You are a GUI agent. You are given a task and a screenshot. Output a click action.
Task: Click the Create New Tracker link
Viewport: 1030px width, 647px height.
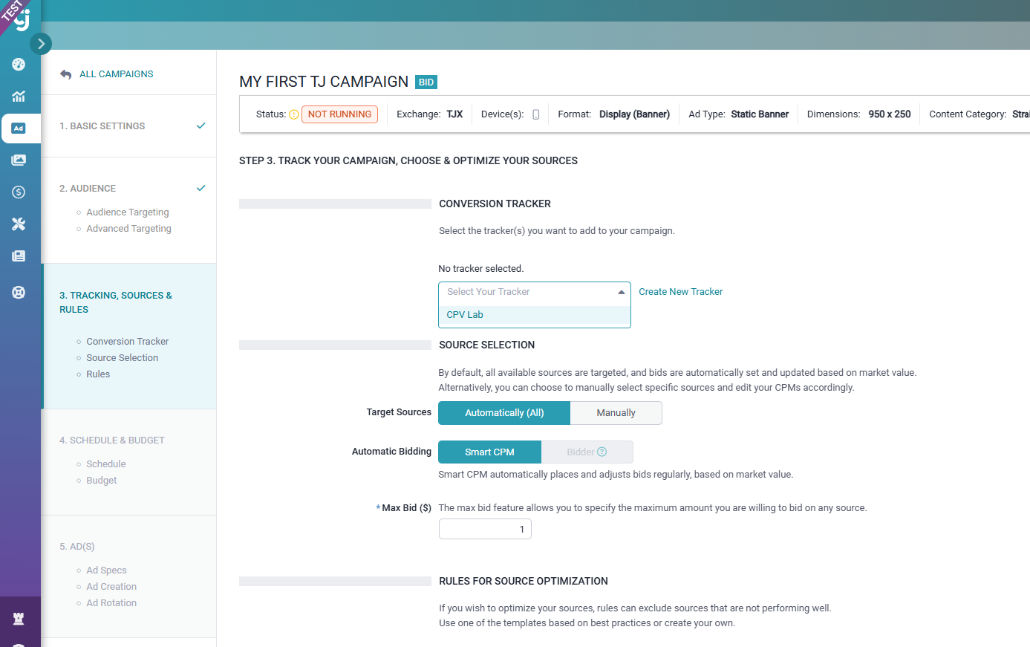[680, 291]
